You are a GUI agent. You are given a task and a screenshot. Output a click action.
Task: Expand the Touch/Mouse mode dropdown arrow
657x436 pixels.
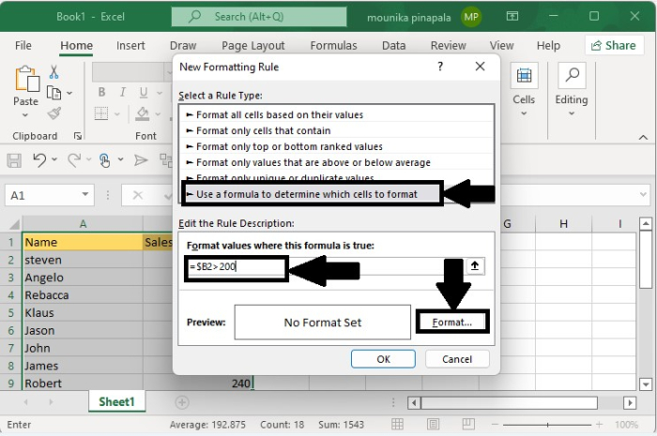tap(121, 159)
